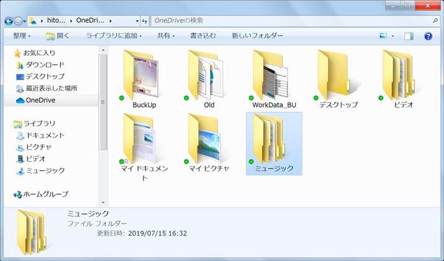Select the マイ ピクチャ folder icon
This screenshot has height=261, width=444.
click(204, 139)
